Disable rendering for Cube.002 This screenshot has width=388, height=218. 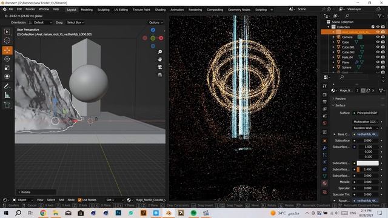pos(383,52)
